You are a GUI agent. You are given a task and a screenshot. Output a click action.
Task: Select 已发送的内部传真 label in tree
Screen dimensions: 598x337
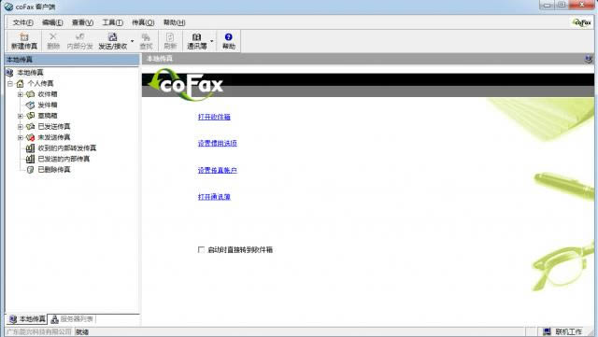pyautogui.click(x=64, y=159)
